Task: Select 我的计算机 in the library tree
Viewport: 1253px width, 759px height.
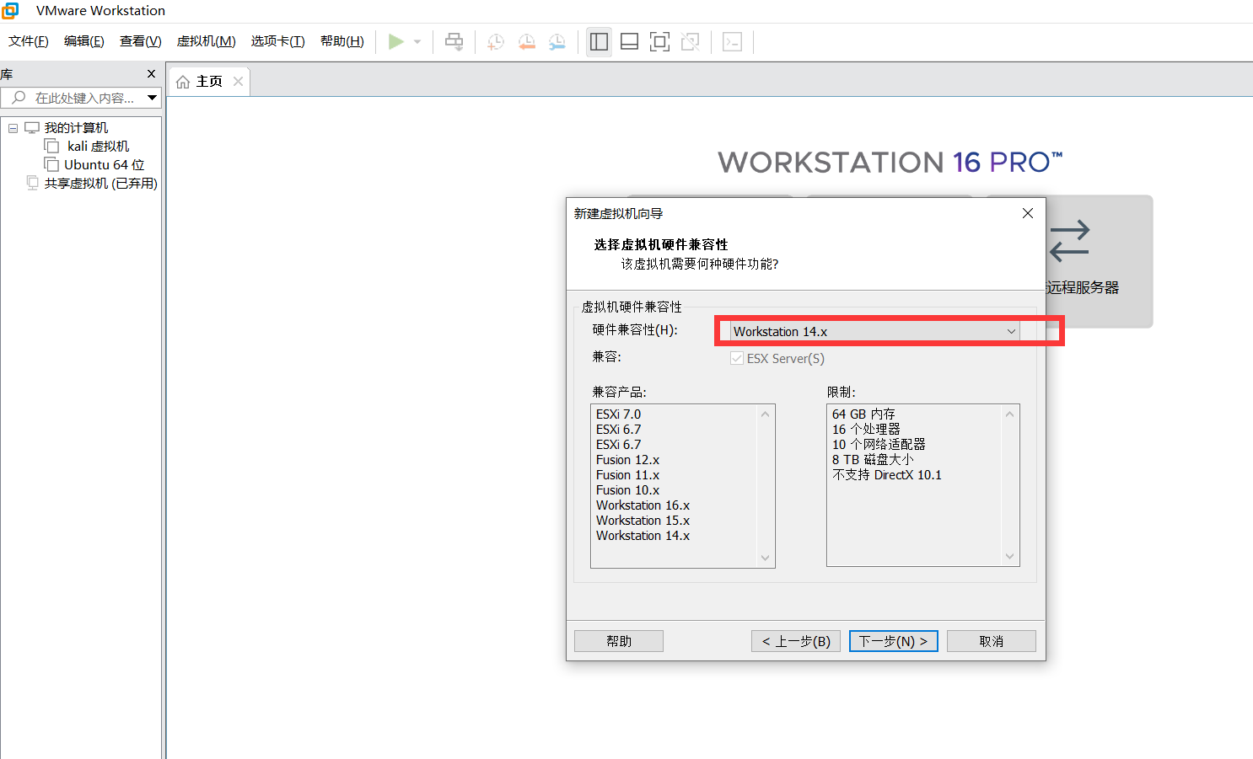Action: (x=77, y=128)
